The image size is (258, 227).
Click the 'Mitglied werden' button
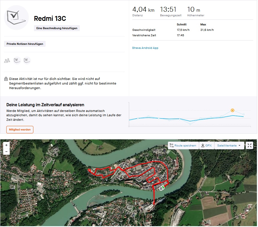(20, 130)
